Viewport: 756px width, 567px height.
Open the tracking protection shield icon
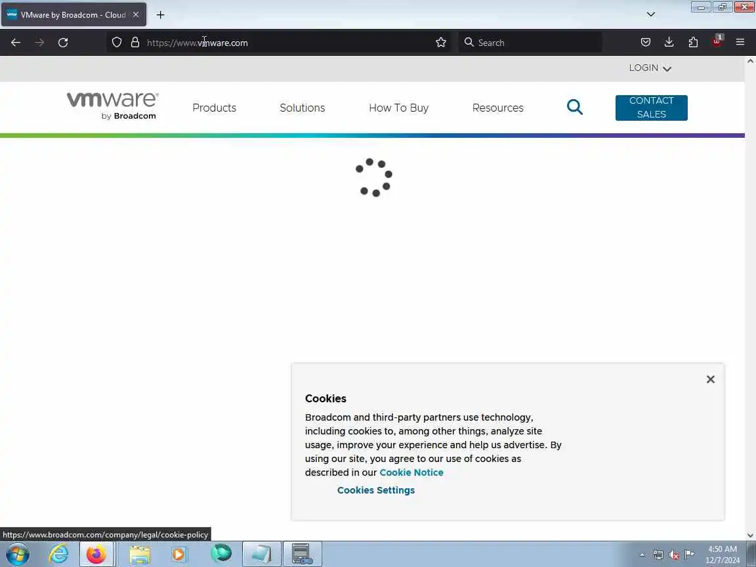[x=117, y=43]
